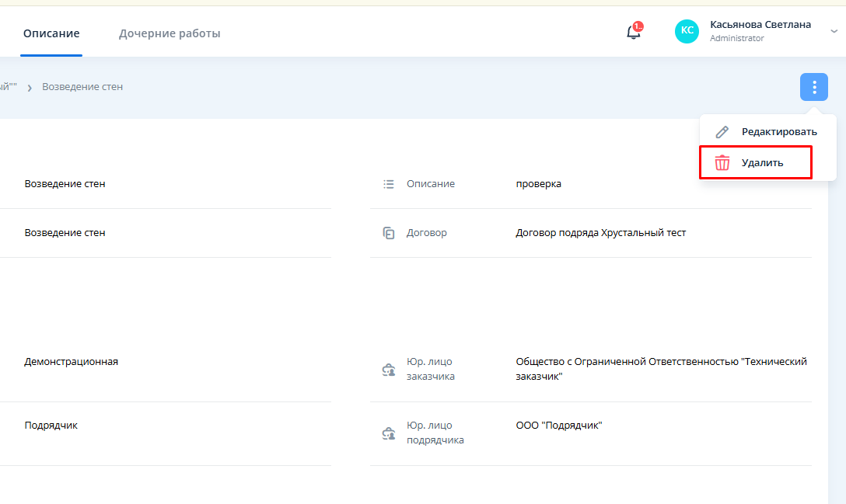Open the notifications bell icon
Viewport: 846px width, 504px height.
[x=634, y=32]
